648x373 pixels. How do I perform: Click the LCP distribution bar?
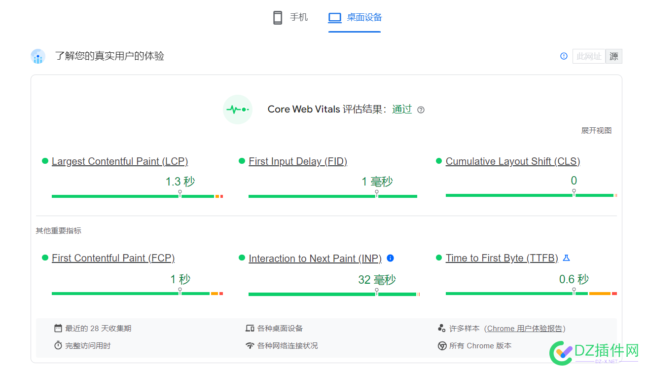[x=137, y=196]
